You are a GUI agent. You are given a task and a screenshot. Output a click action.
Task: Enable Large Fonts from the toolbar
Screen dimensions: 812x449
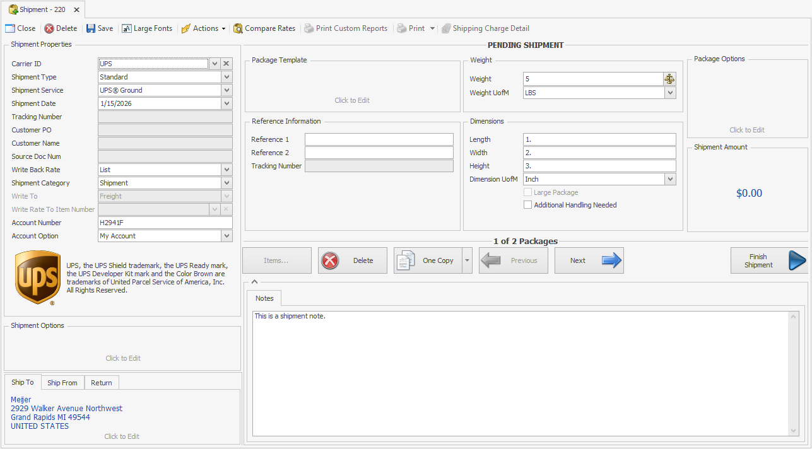pos(146,28)
